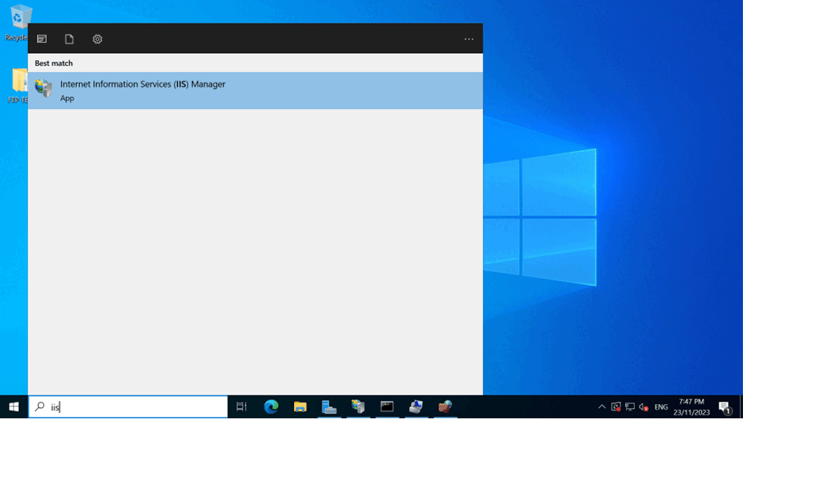Open Task View from the taskbar
This screenshot has width=822, height=480.
pyautogui.click(x=242, y=407)
